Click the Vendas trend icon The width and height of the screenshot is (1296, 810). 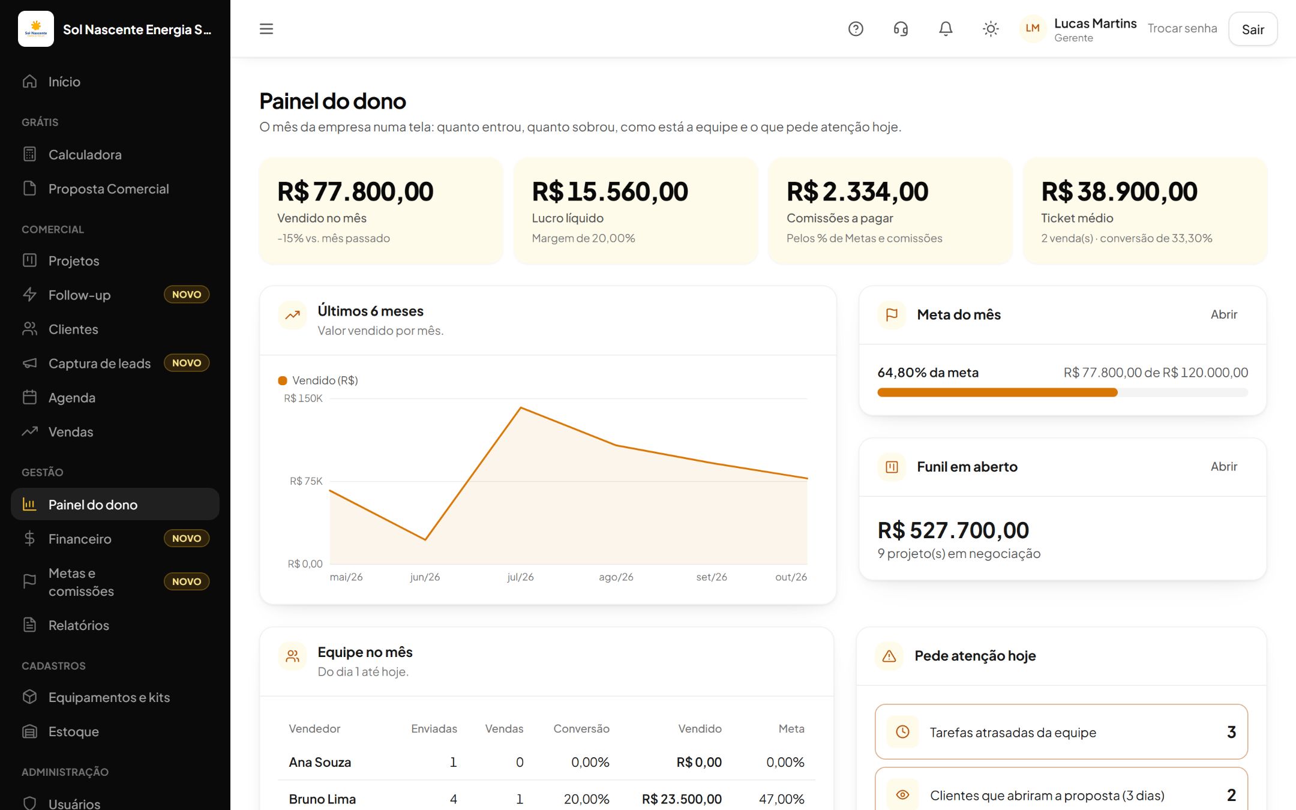point(29,431)
